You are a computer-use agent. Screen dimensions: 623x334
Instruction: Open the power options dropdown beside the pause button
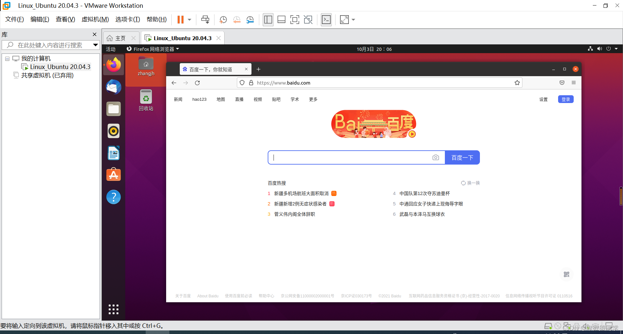(189, 20)
